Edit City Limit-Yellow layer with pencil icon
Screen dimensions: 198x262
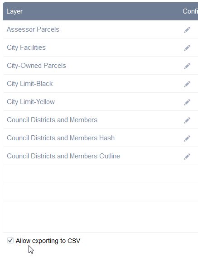coord(187,102)
